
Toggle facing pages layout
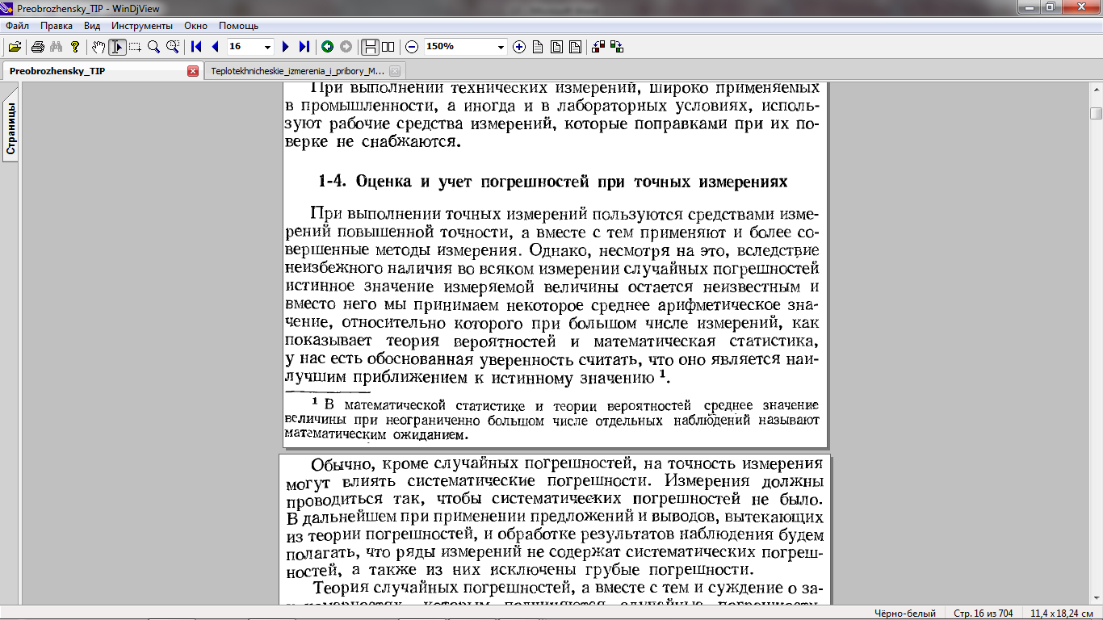388,47
